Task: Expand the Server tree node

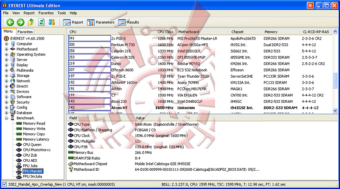Action: (x=6, y=60)
